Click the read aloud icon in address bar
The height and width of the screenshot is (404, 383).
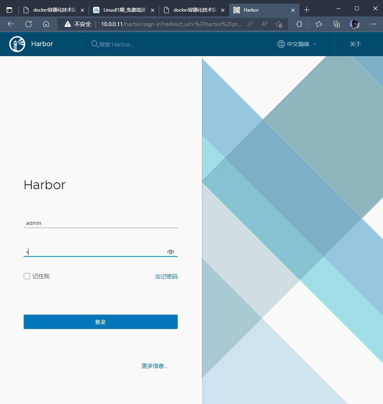click(264, 24)
